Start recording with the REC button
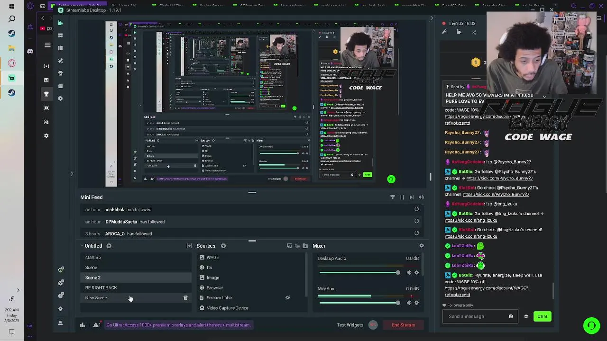Screen dimensions: 607x341 (373, 325)
